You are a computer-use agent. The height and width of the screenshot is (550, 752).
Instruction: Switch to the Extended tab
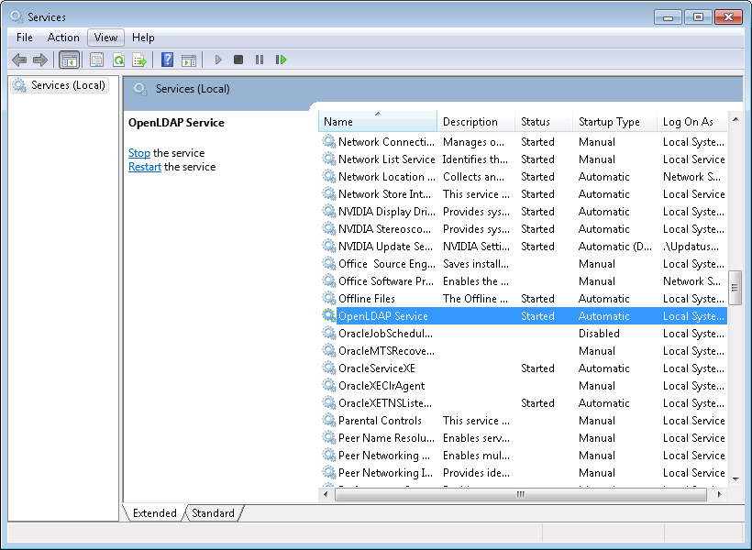pos(154,513)
